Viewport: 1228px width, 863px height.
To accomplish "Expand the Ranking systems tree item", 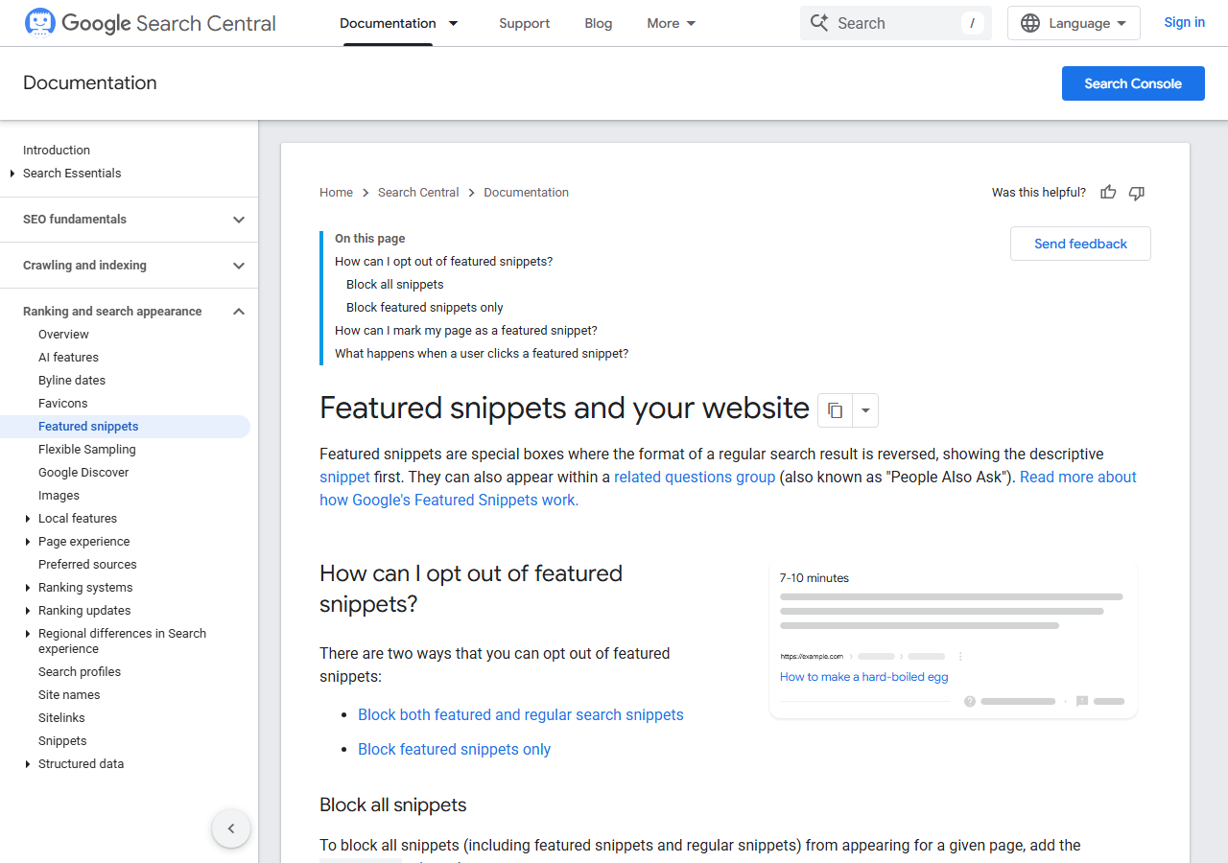I will [x=28, y=588].
